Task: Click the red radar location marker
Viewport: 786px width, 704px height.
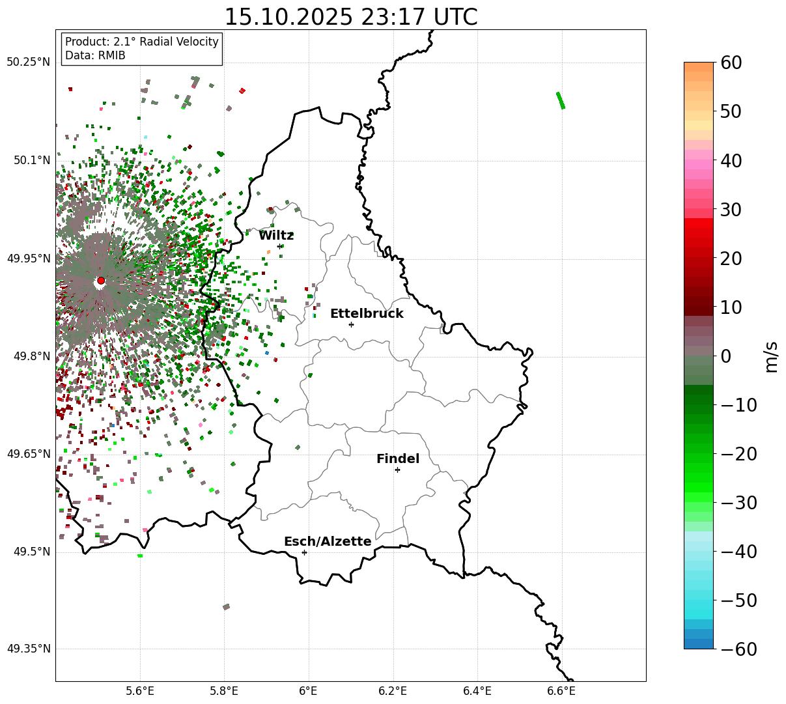Action: tap(100, 281)
